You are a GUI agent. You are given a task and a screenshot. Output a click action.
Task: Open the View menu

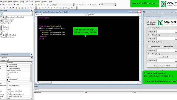pyautogui.click(x=5, y=2)
